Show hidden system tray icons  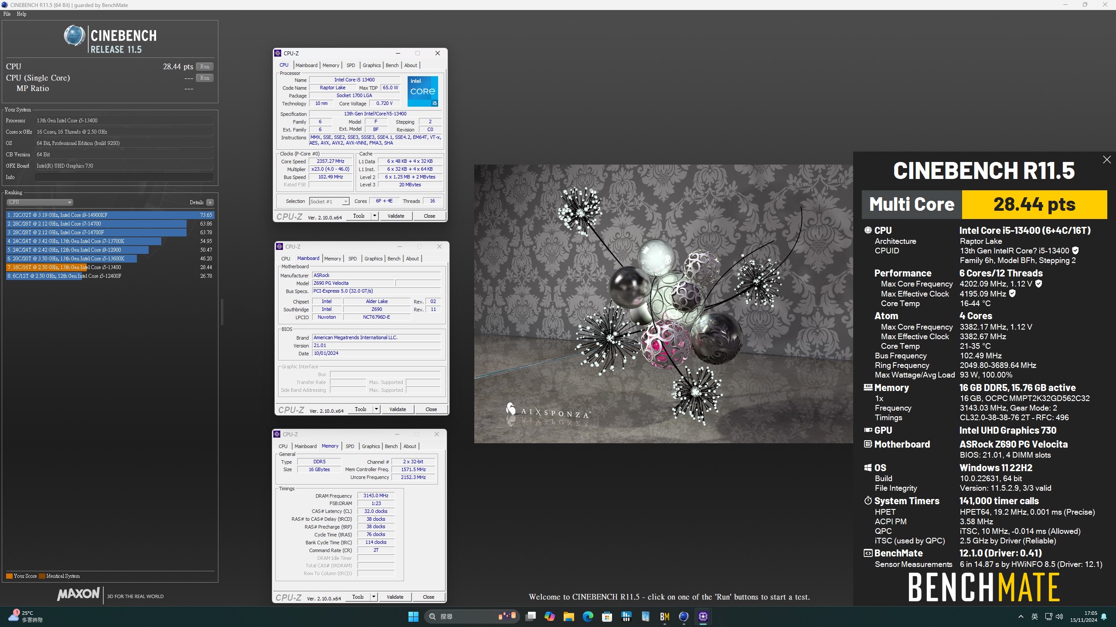click(x=1021, y=616)
